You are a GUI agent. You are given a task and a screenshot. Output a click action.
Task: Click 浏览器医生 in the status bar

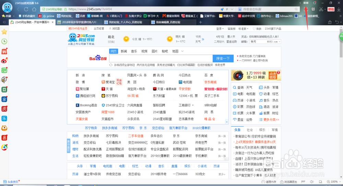289,182
